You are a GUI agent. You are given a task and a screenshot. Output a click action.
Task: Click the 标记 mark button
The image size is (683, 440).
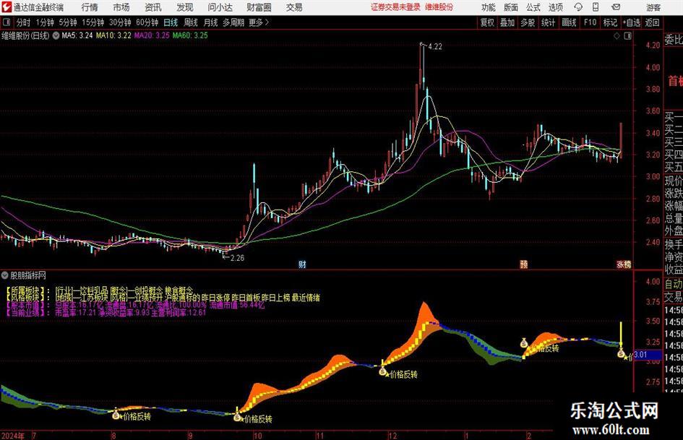[610, 22]
